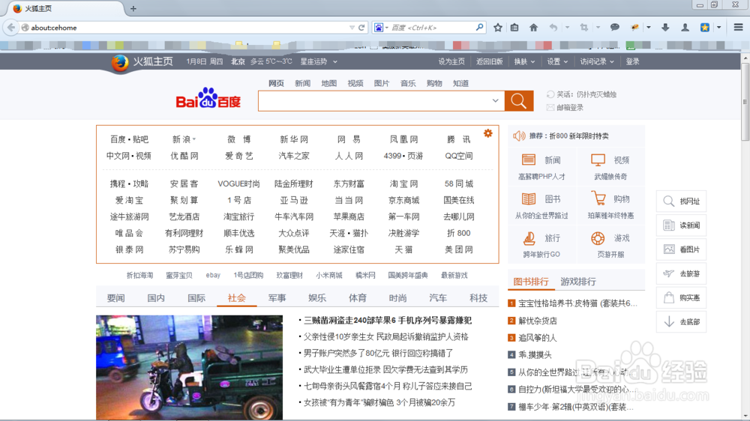Select the 图片 search category tab
Viewport: 750px width, 421px height.
(381, 83)
